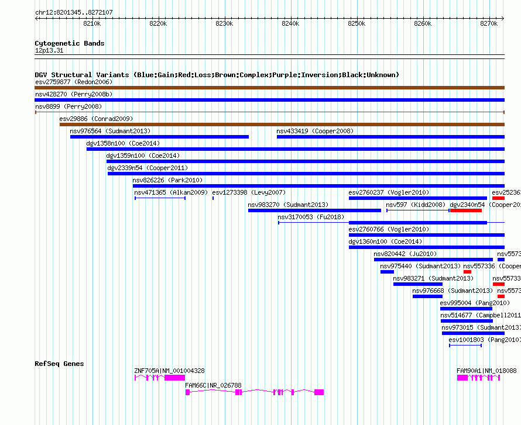Open variant nsv514677 label
The image size is (521, 425).
(456, 315)
